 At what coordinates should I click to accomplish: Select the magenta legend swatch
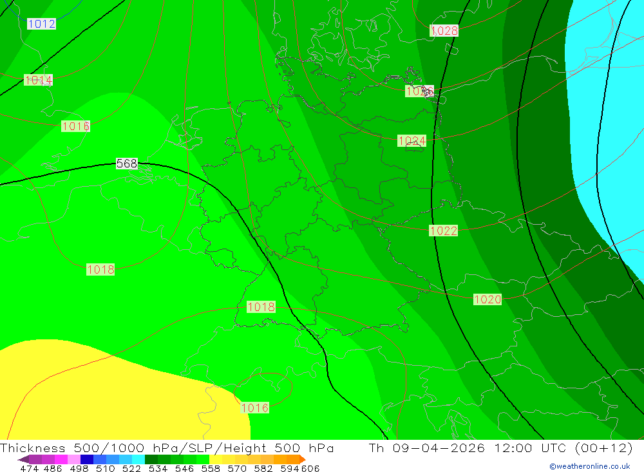click(61, 459)
